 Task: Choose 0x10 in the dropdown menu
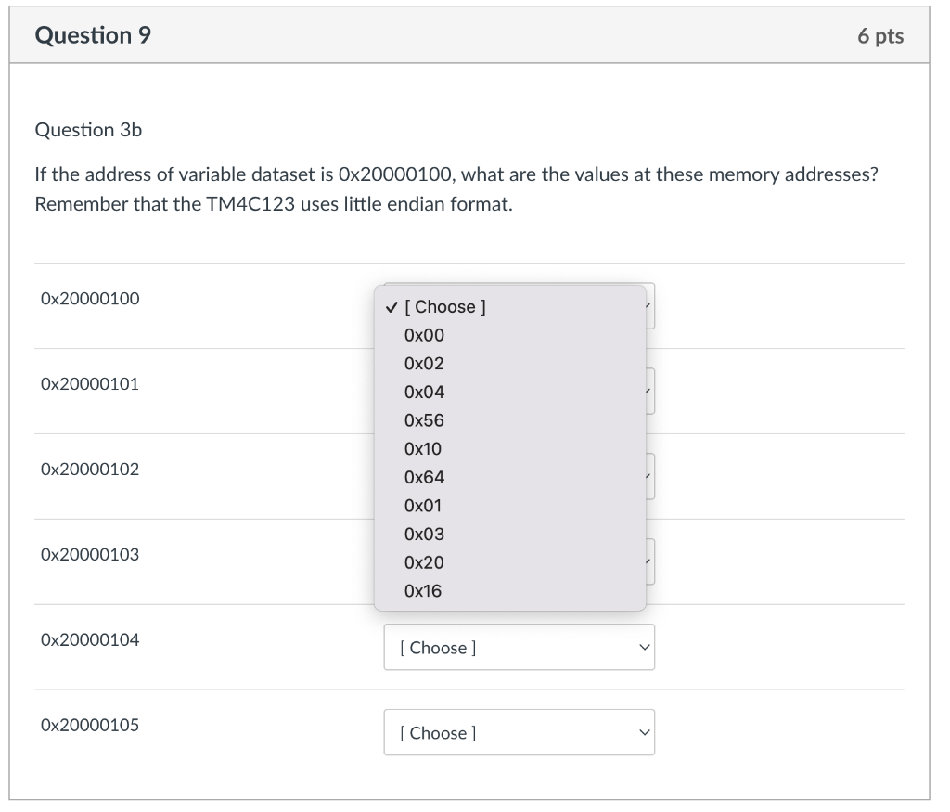click(x=424, y=449)
